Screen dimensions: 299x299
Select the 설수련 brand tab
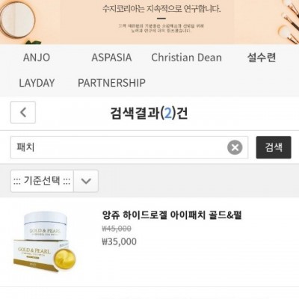pos(262,58)
